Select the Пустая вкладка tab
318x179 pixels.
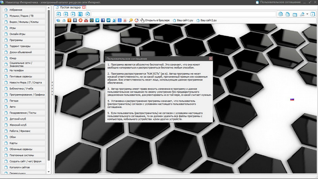point(70,7)
